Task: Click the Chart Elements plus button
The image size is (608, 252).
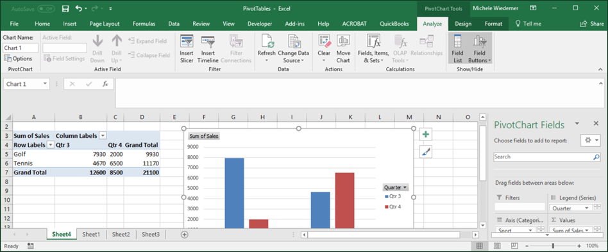Action: click(426, 135)
